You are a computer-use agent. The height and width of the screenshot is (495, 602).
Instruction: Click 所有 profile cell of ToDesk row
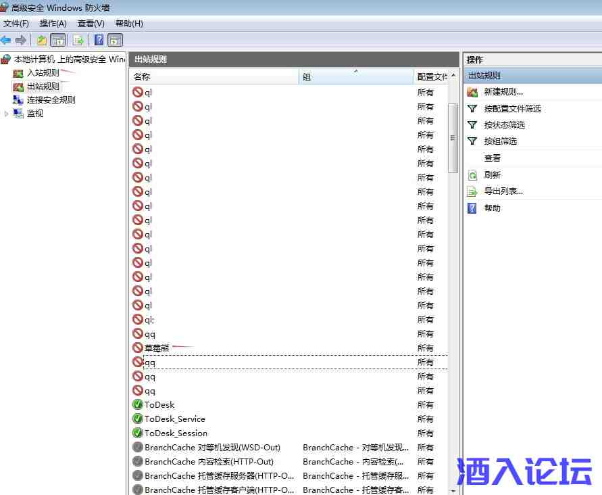pyautogui.click(x=425, y=404)
